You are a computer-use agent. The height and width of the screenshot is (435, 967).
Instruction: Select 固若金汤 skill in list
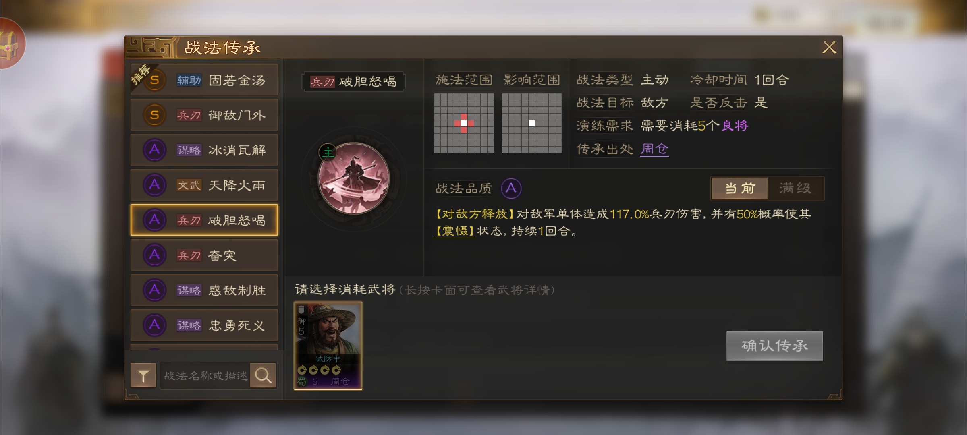tap(204, 80)
